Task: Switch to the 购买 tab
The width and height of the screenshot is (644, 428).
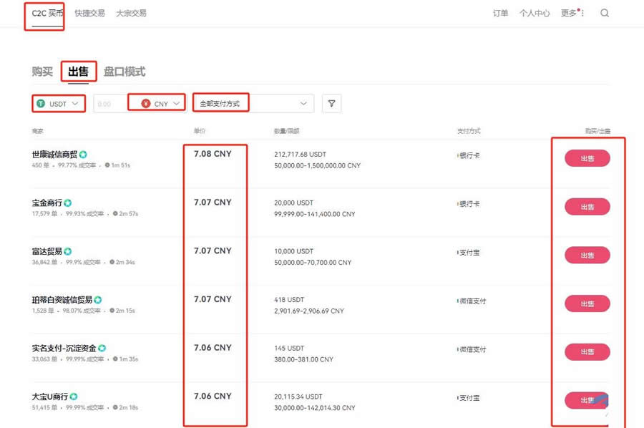Action: click(42, 72)
